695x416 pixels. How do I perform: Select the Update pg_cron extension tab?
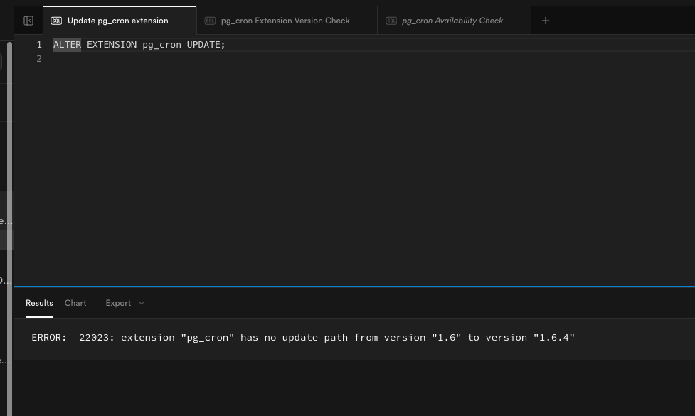(x=118, y=21)
